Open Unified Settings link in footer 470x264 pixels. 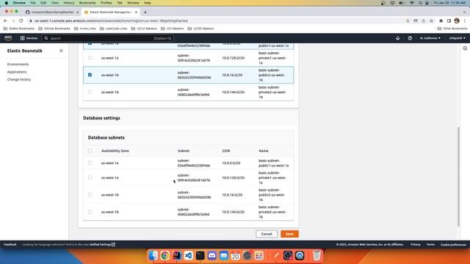click(102, 244)
